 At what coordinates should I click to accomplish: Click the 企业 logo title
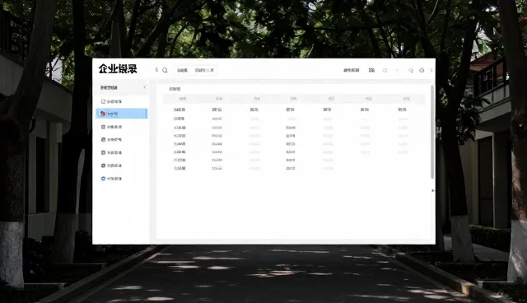pyautogui.click(x=118, y=69)
